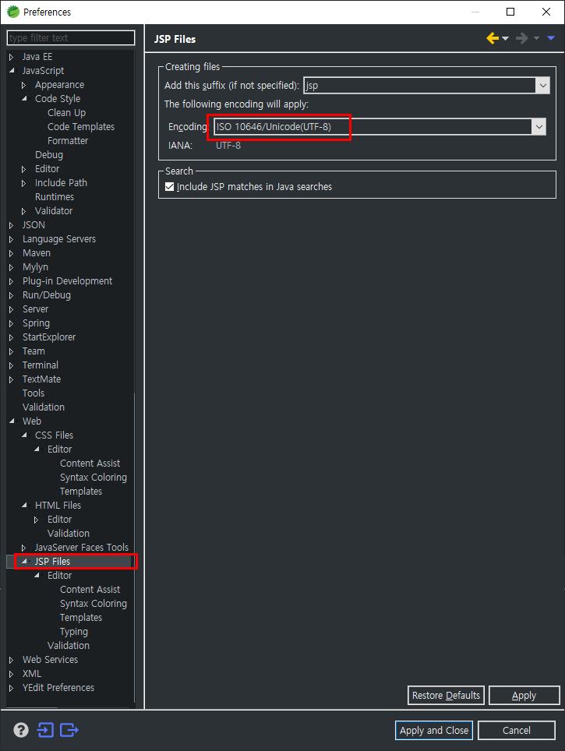
Task: Collapse the Code Style node
Action: pos(24,99)
